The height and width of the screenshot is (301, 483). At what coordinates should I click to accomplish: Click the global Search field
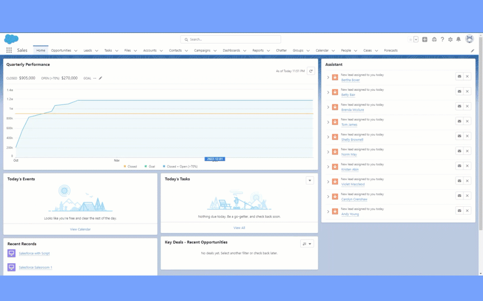tap(230, 40)
